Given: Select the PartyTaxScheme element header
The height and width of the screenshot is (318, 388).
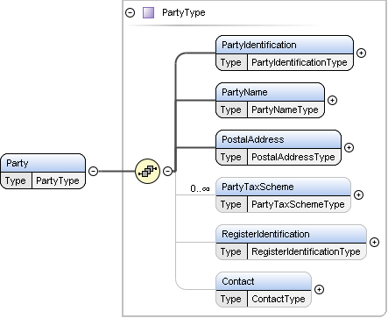Looking at the screenshot, I should (x=283, y=187).
